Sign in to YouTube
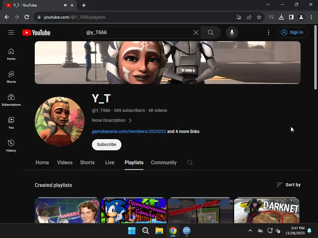 click(293, 32)
